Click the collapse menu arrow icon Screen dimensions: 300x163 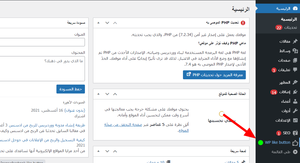[x=295, y=152]
